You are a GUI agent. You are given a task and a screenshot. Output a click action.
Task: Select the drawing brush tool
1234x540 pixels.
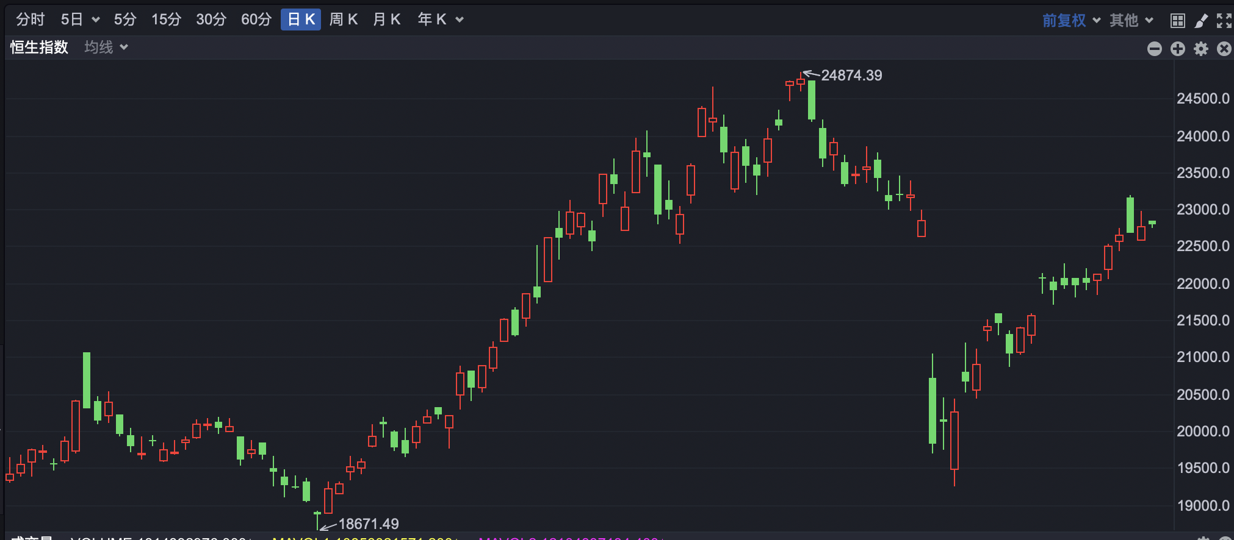(x=1200, y=21)
